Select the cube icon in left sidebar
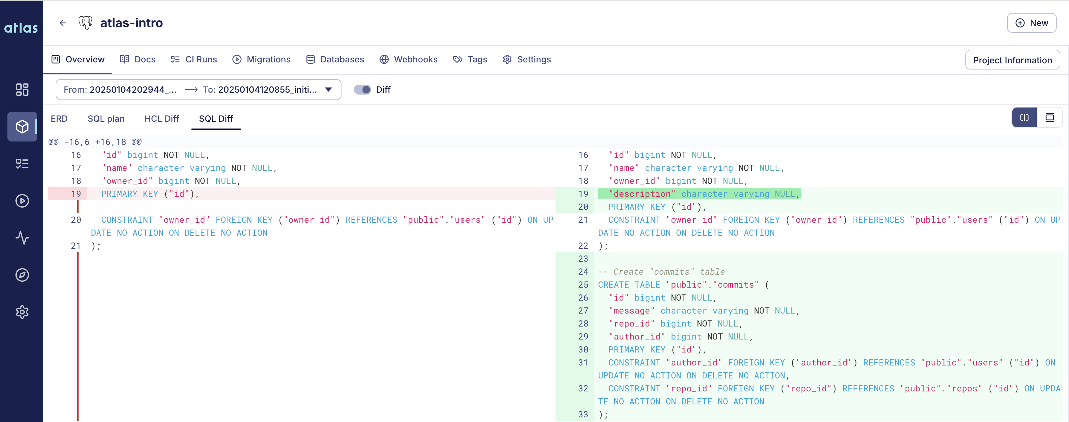Screen dimensions: 1069x422 click(x=22, y=126)
